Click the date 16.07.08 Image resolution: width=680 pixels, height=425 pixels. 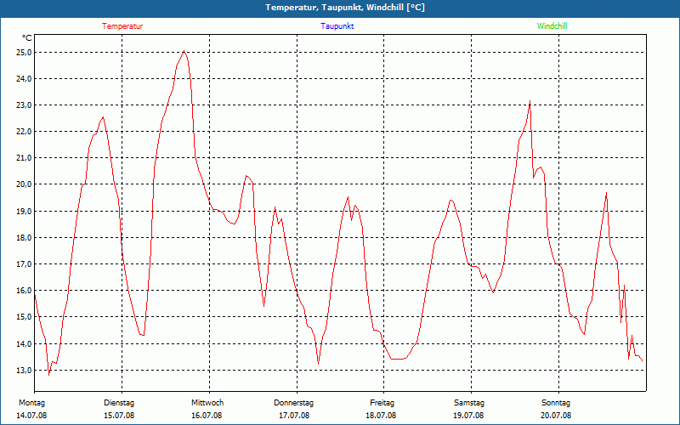(207, 416)
